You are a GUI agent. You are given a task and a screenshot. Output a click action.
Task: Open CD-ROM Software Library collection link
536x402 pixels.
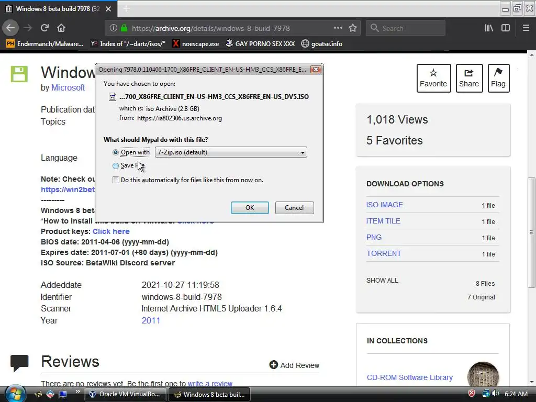409,377
